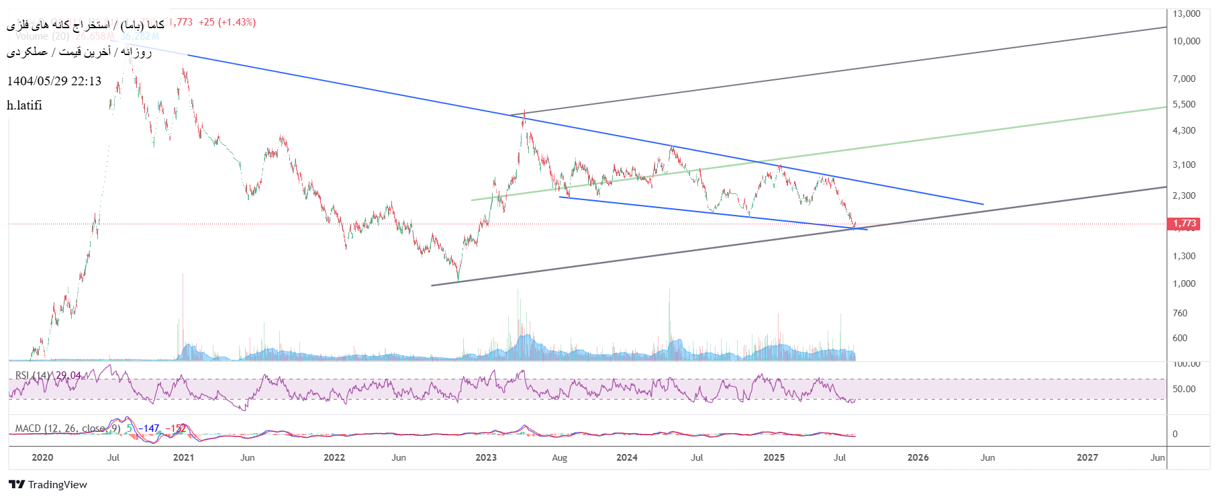Click the 2026 time axis label
Viewport: 1219px width, 499px height.
[918, 457]
